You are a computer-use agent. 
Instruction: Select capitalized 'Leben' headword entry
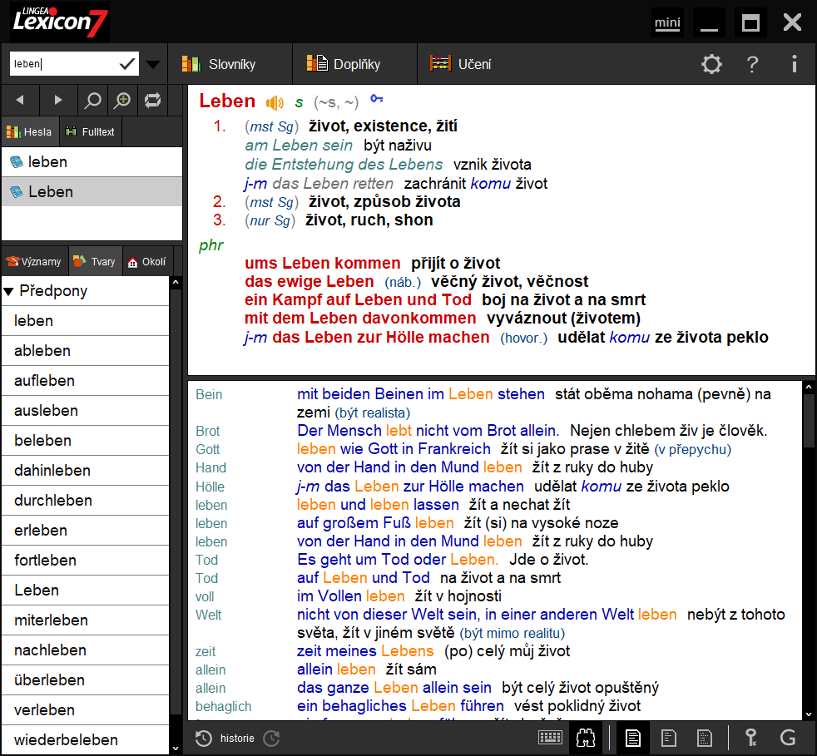92,192
